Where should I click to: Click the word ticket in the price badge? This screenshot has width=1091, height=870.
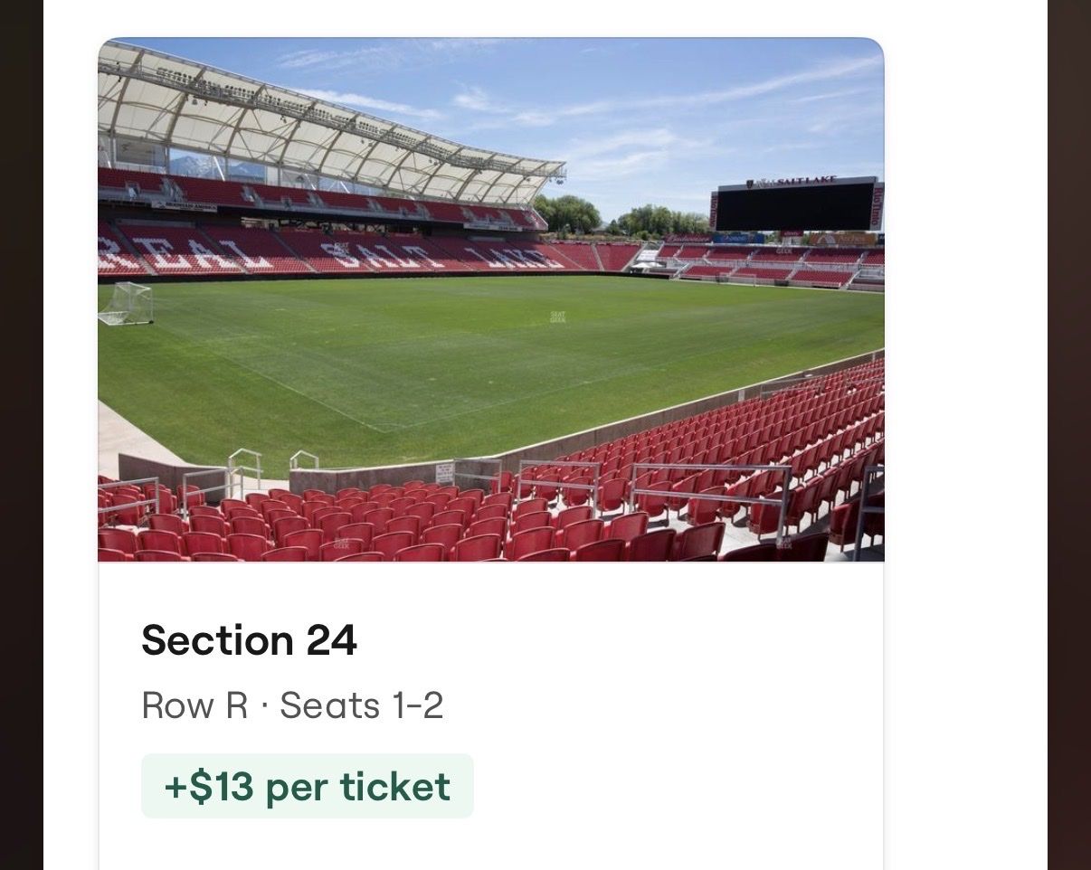click(x=394, y=786)
